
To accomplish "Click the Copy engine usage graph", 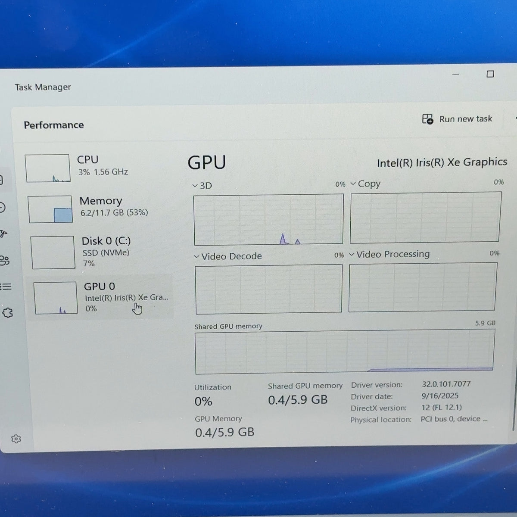I will [x=426, y=218].
